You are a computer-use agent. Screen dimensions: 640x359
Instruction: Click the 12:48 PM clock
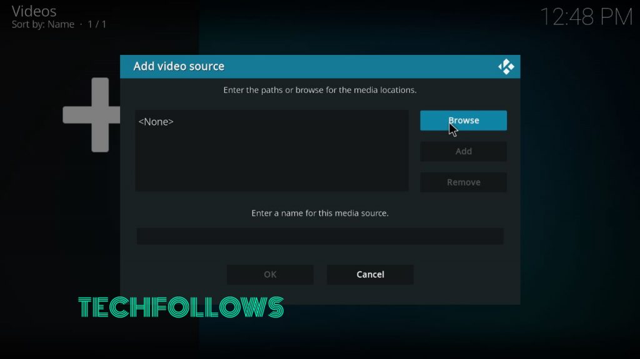[586, 17]
